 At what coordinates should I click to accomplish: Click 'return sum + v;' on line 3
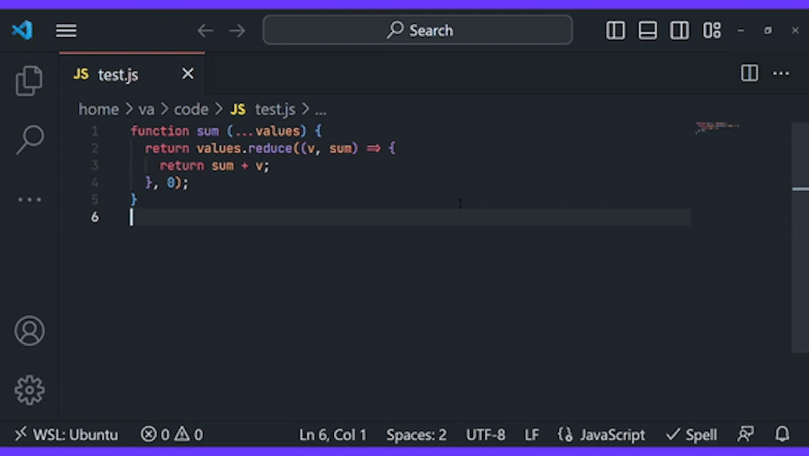[x=215, y=166]
